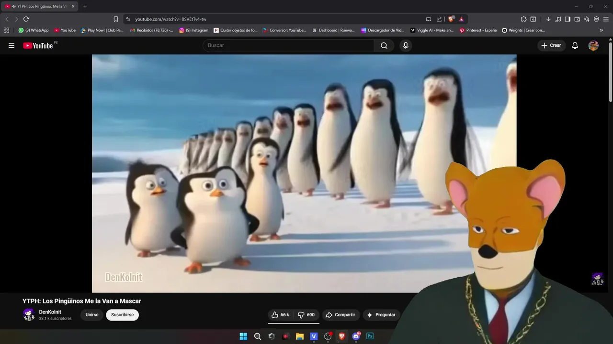Open the Recibidos Gmail bookmark
The width and height of the screenshot is (613, 344).
pyautogui.click(x=151, y=30)
